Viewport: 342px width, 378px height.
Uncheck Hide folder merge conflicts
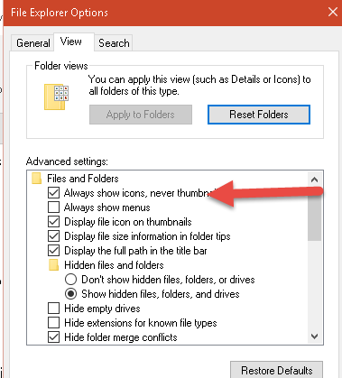[x=53, y=337]
